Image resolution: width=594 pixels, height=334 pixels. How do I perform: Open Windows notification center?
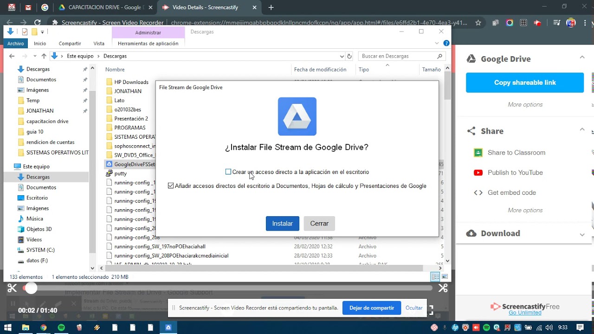click(580, 328)
